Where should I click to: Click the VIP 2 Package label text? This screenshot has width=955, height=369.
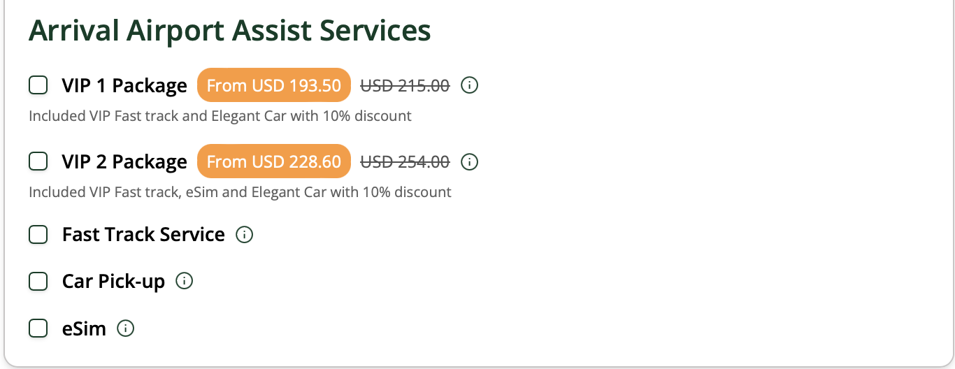(x=124, y=162)
